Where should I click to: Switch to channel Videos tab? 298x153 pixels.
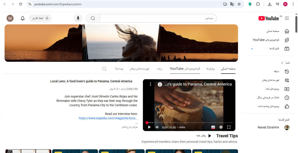(x=210, y=69)
